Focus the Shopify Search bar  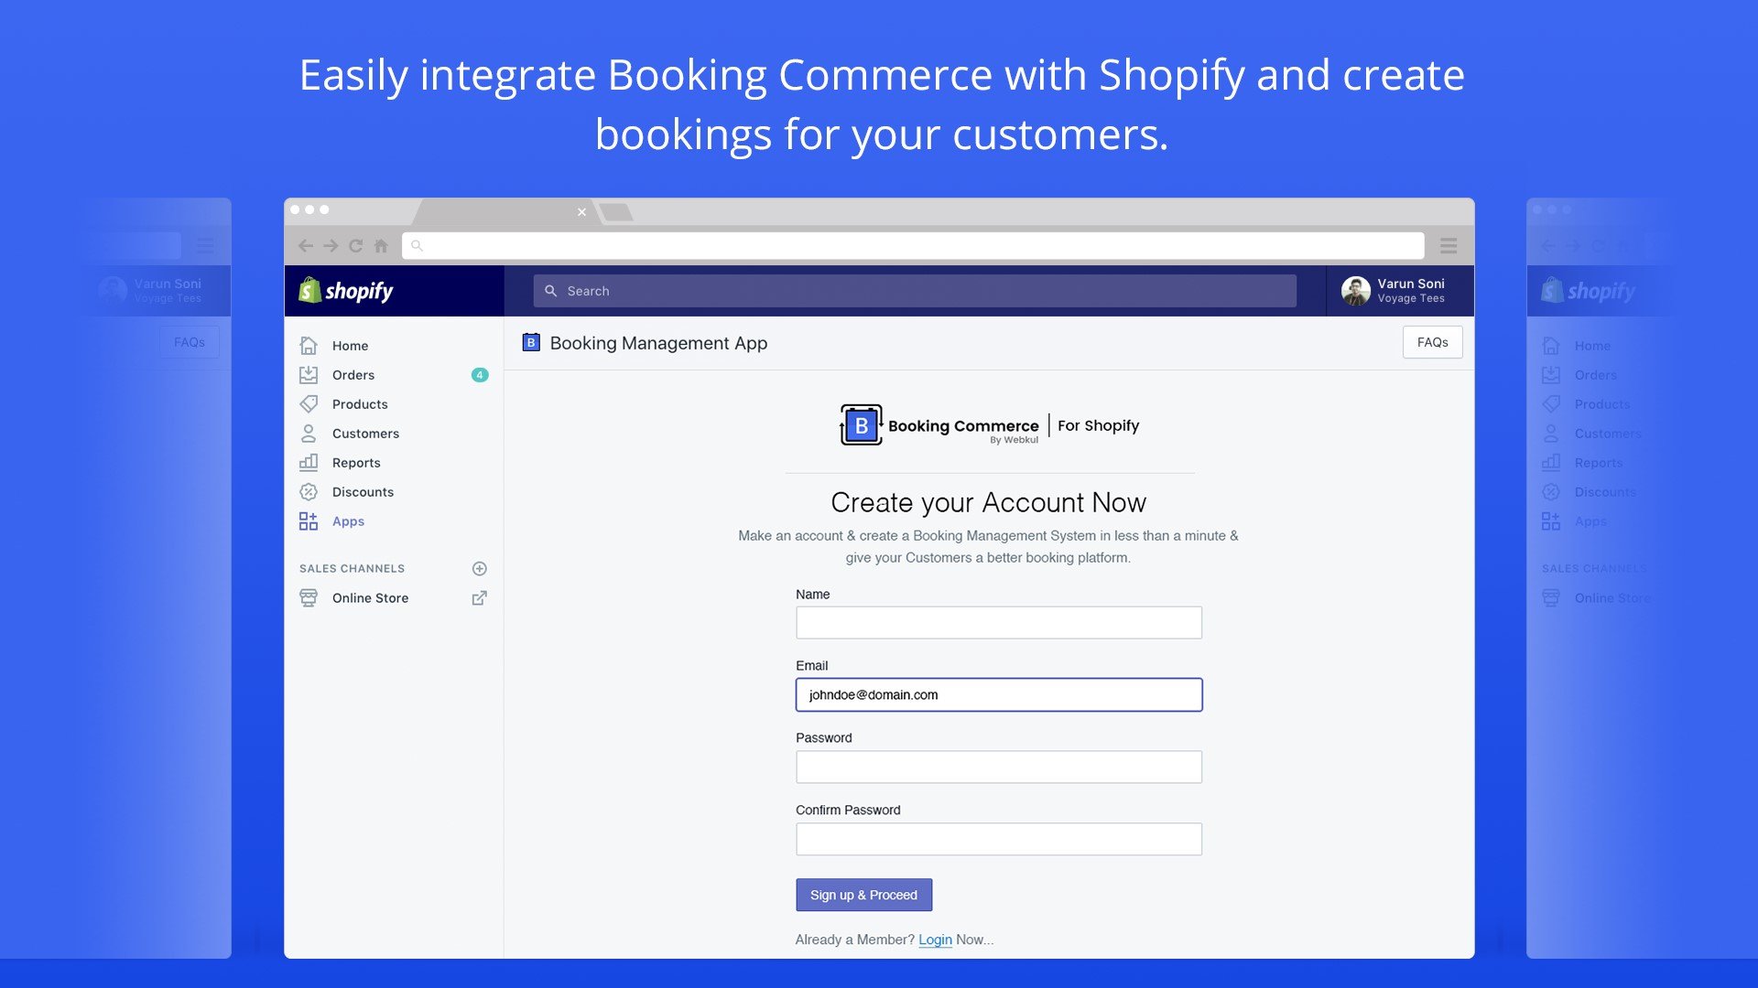pos(915,291)
